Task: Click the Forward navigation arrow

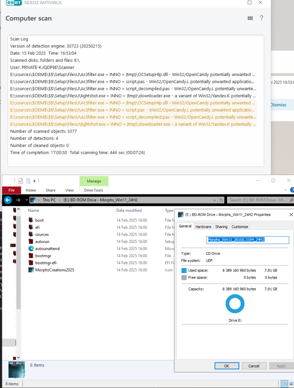Action: [x=18, y=200]
